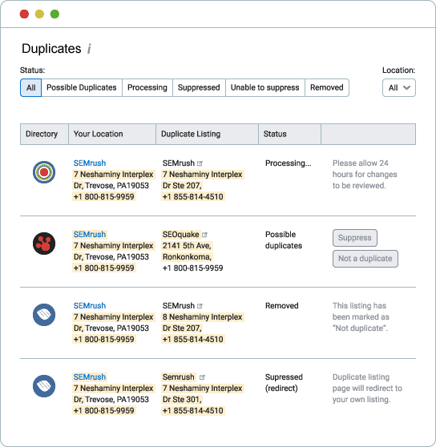Select the All status filter
The width and height of the screenshot is (436, 447).
click(x=30, y=88)
